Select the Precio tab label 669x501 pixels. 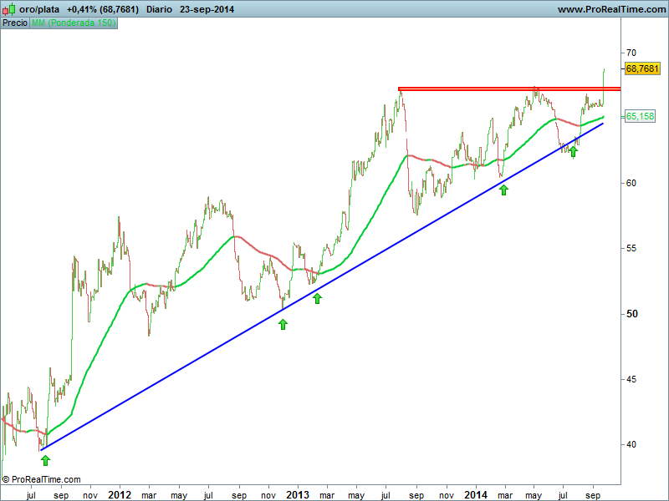15,23
